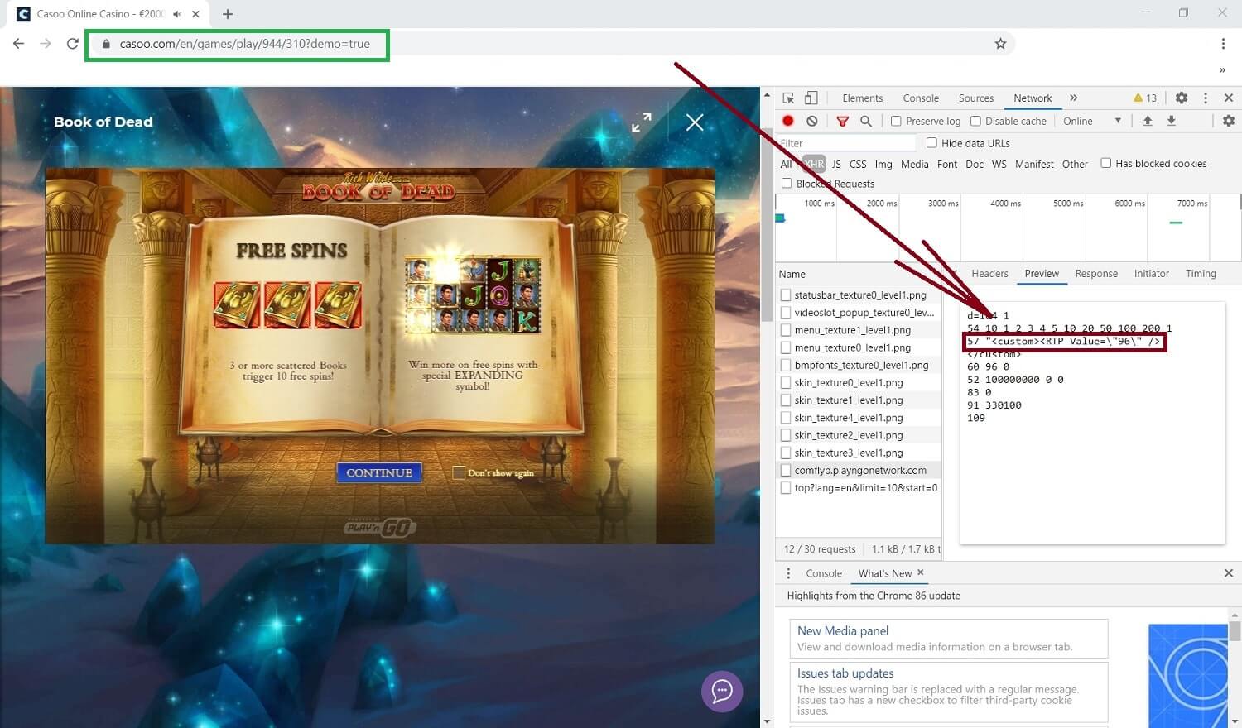
Task: Click the browser back arrow
Action: click(18, 44)
